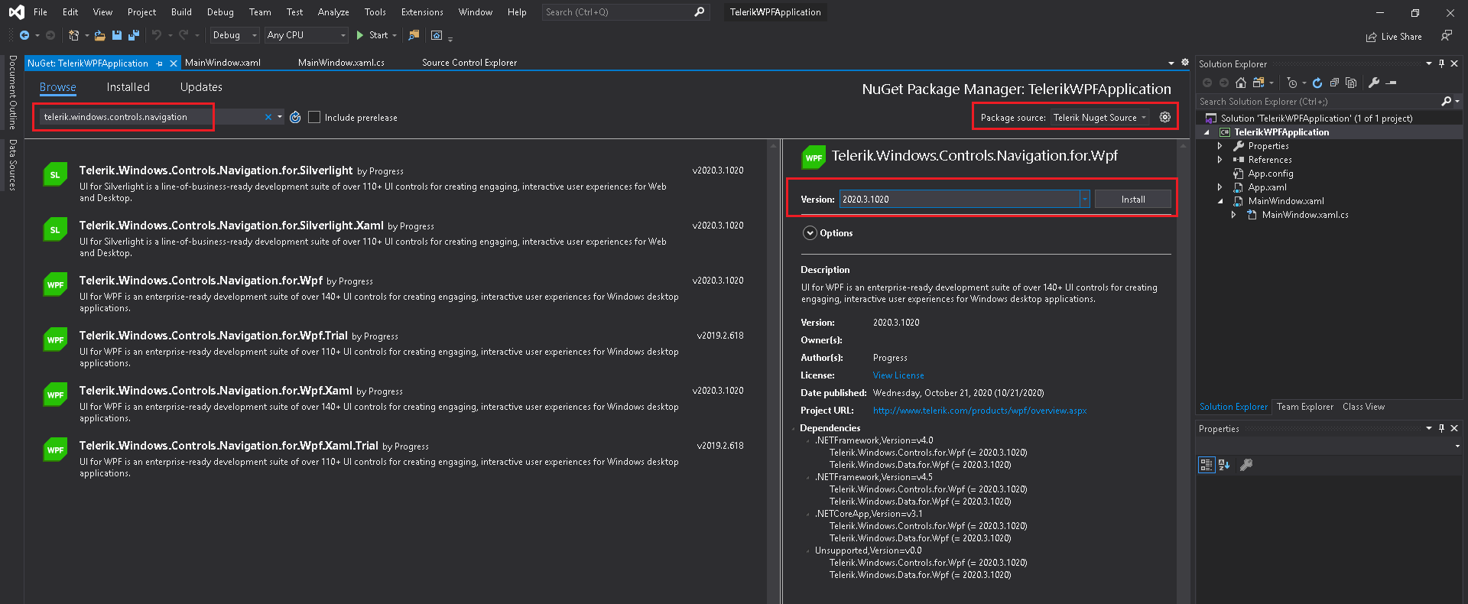Click the Navigate Backward arrow in main toolbar
Image resolution: width=1468 pixels, height=604 pixels.
tap(24, 35)
